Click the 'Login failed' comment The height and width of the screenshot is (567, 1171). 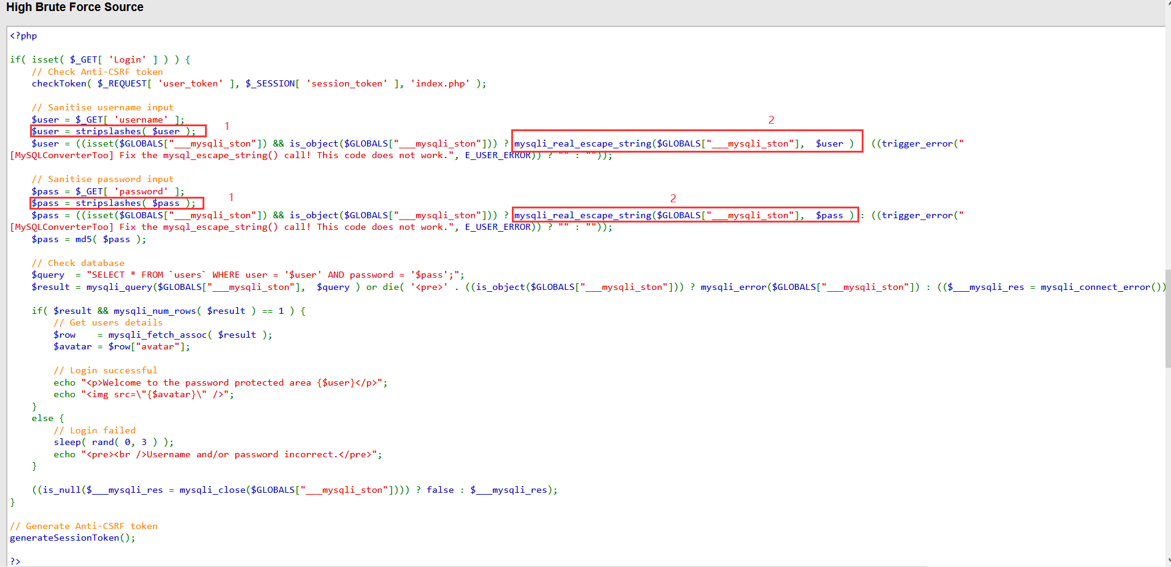coord(95,430)
